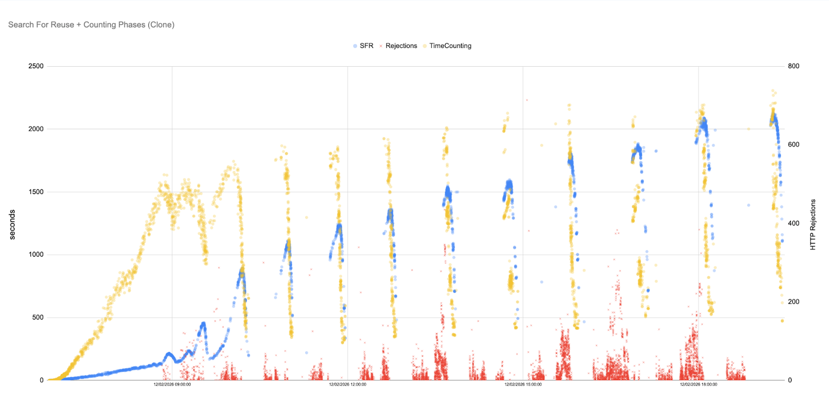Click the 1500 tick on left axis
Image resolution: width=829 pixels, height=394 pixels.
point(36,192)
